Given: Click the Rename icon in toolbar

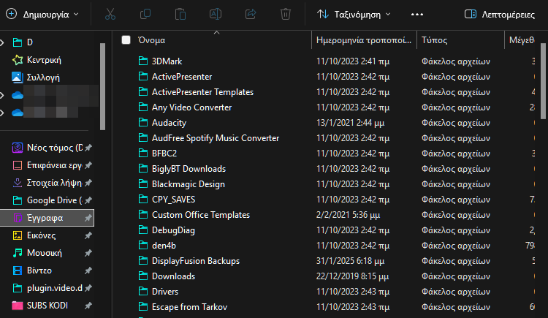Looking at the screenshot, I should (x=216, y=15).
